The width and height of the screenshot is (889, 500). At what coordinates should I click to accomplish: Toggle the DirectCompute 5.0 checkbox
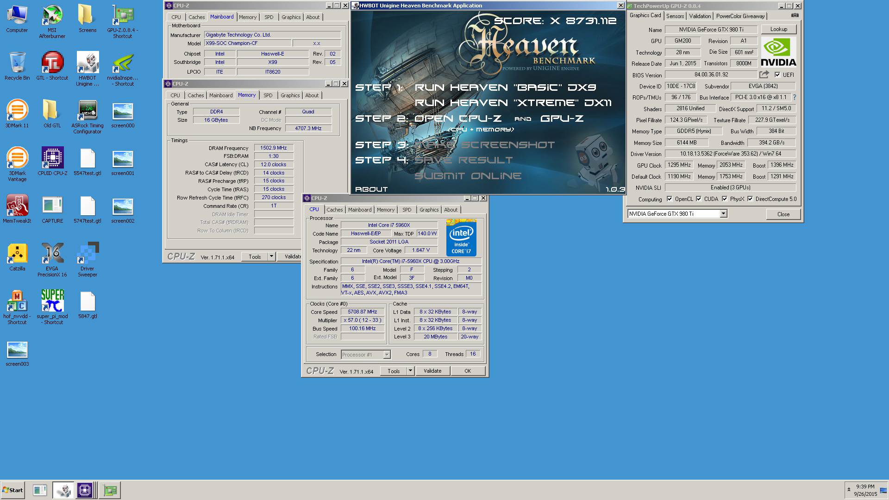point(750,199)
